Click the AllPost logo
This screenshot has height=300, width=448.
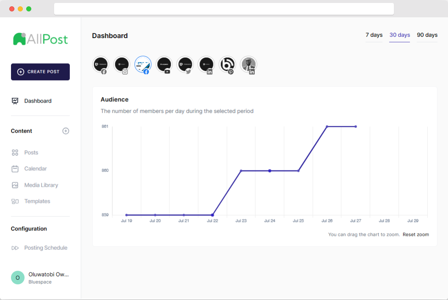(x=40, y=39)
